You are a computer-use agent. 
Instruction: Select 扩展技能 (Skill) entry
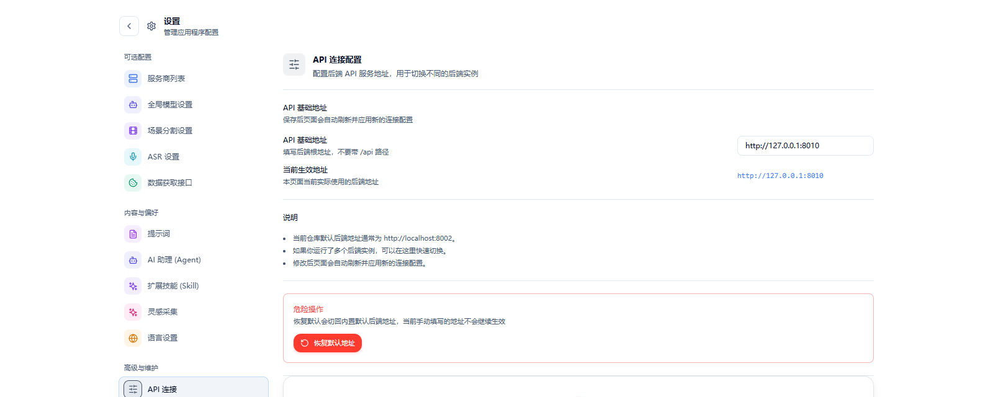(194, 286)
